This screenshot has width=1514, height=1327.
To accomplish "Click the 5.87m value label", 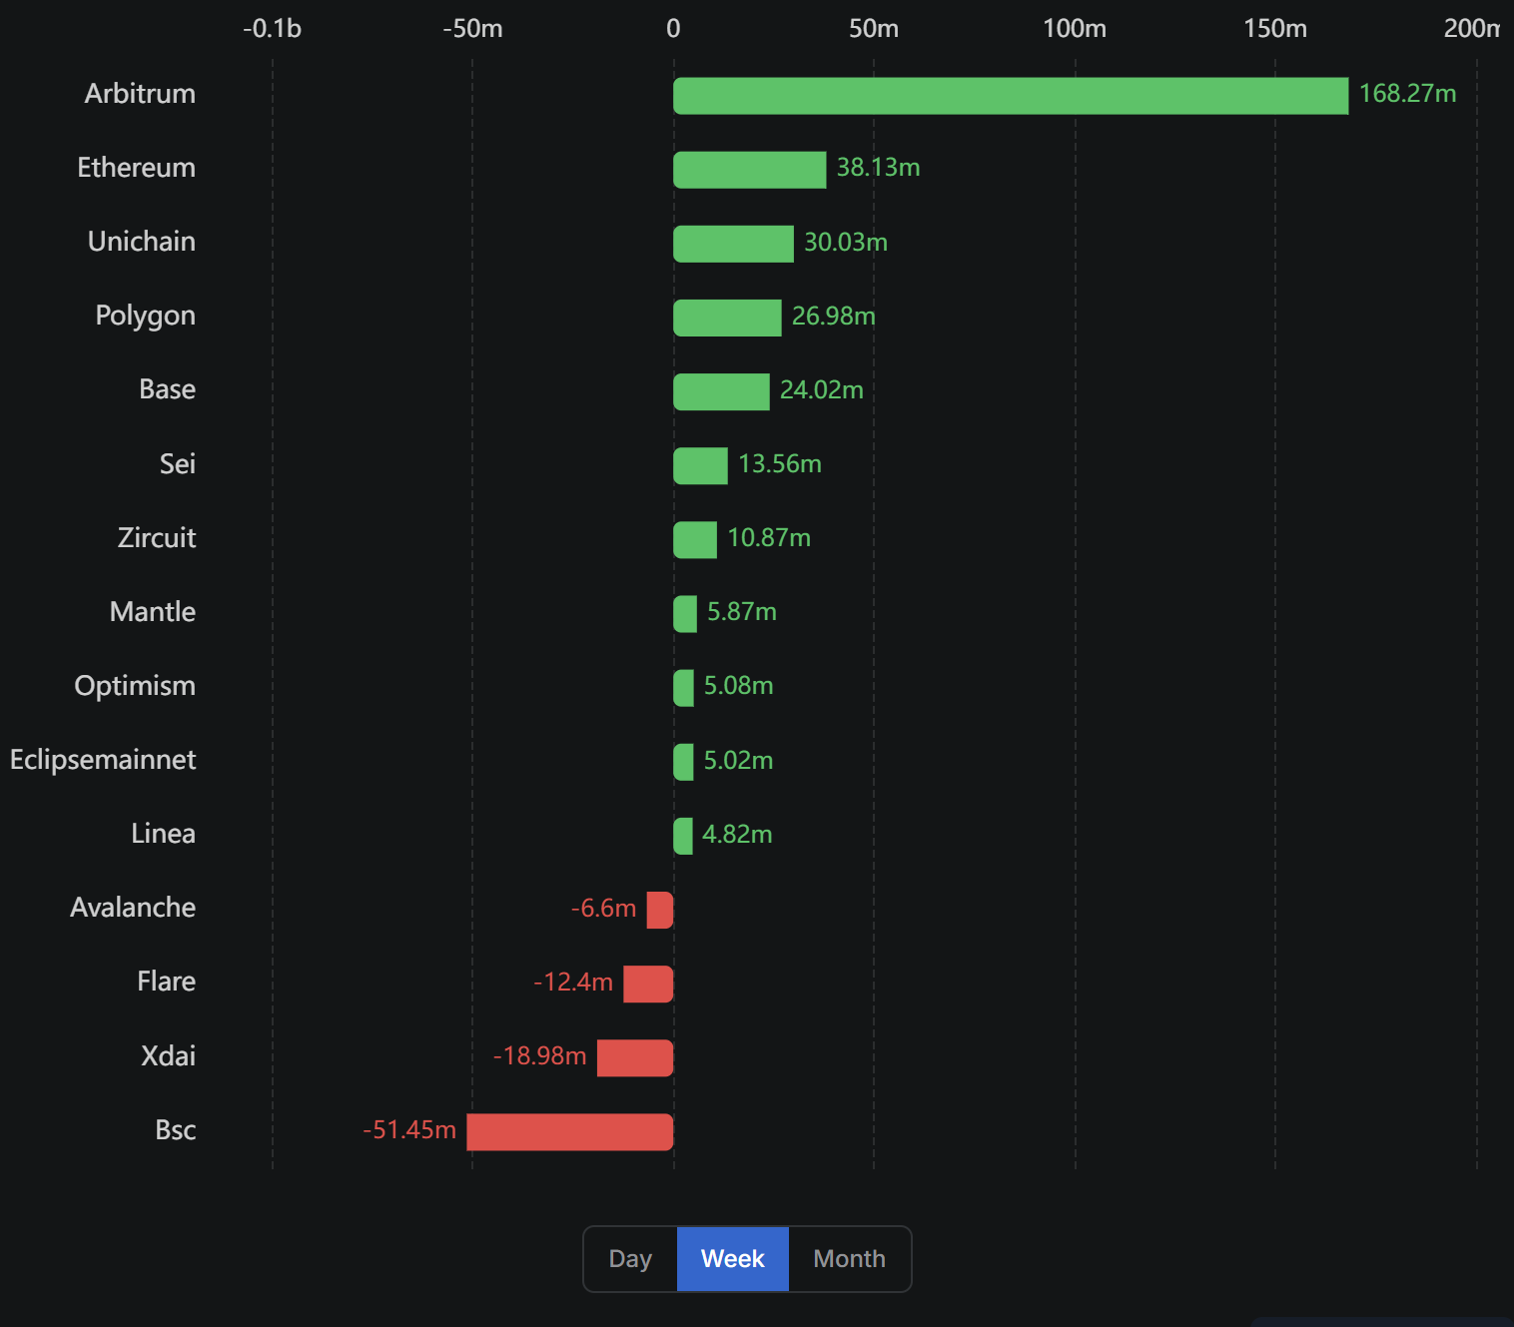I will pyautogui.click(x=742, y=612).
